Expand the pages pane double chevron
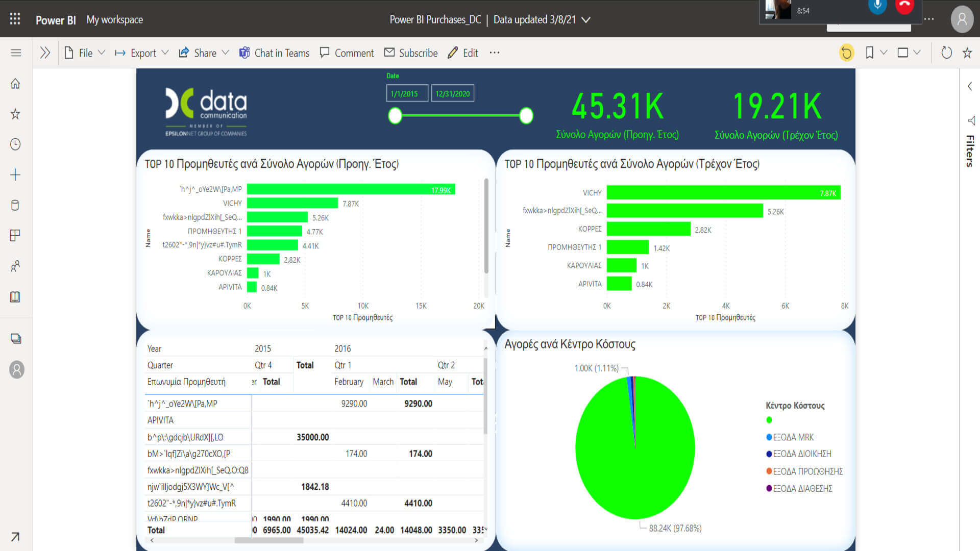The image size is (980, 551). pyautogui.click(x=45, y=53)
